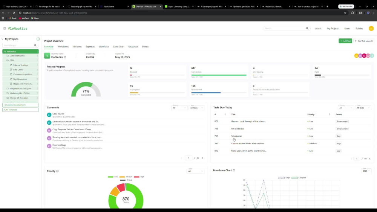
Task: Click the Code Review commenter avatar
Action: 49,115
